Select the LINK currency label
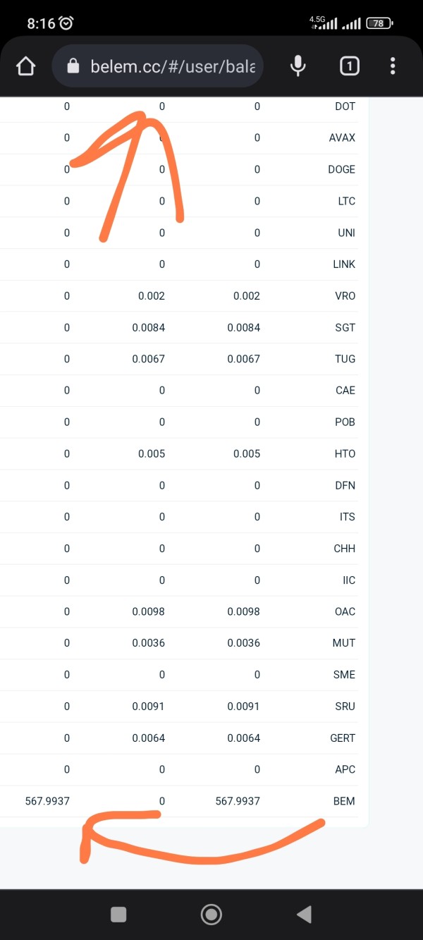The width and height of the screenshot is (423, 940). tap(345, 264)
